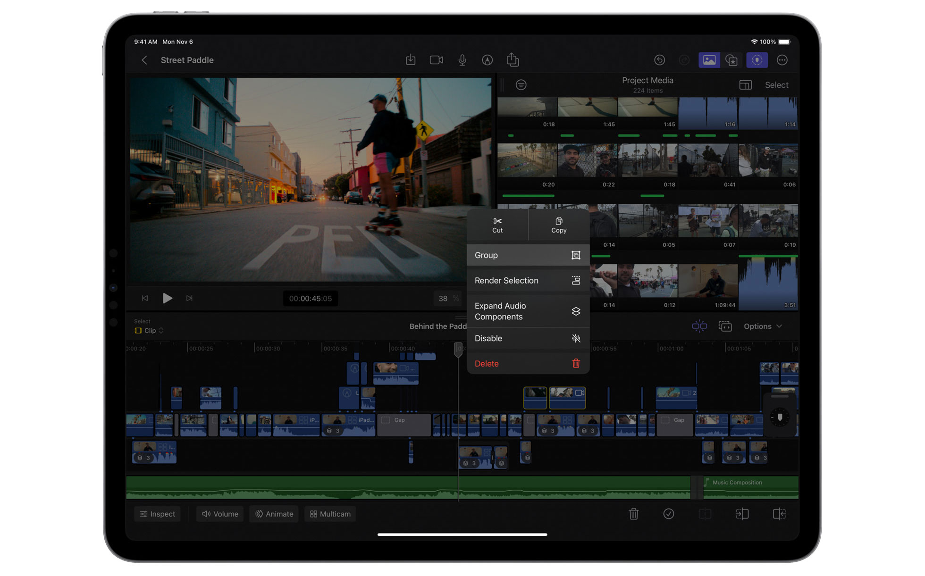Select the Music Composition audio clip
Image resolution: width=925 pixels, height=576 pixels.
click(x=750, y=488)
